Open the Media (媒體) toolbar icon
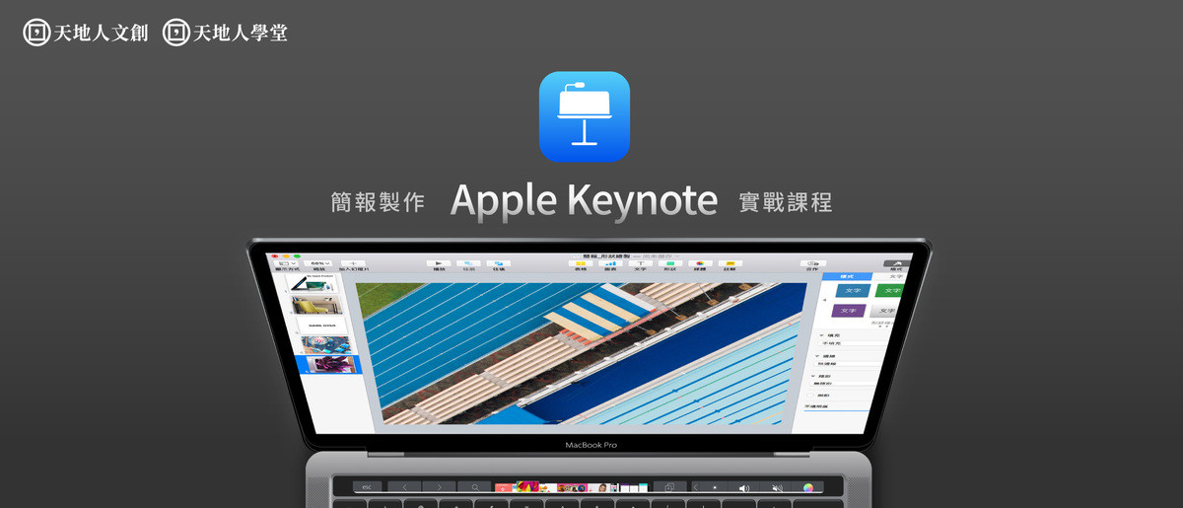Screen dimensions: 1183x508 700,263
